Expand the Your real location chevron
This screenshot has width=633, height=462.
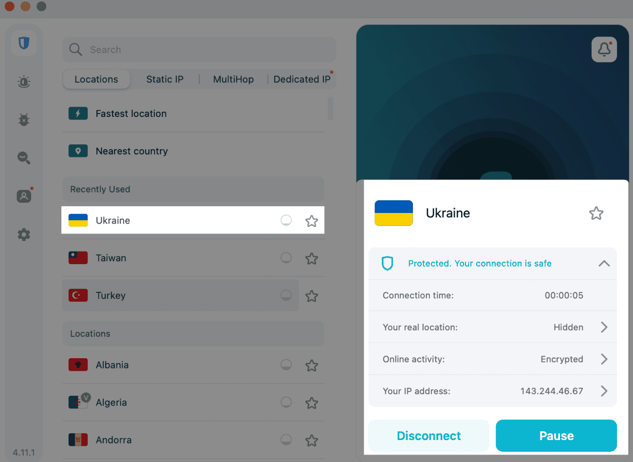point(604,327)
